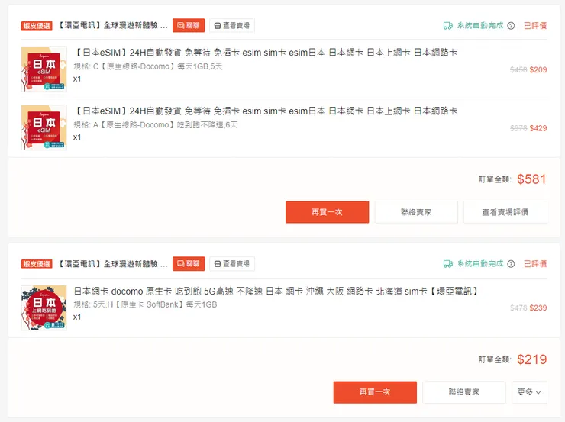Open 查看賣場 in the second order header
This screenshot has height=422, width=565.
coord(231,264)
